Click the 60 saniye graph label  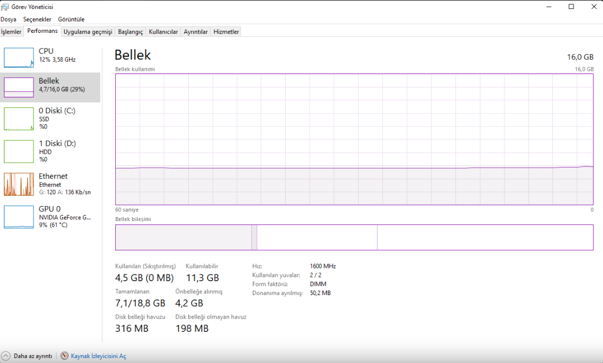coord(127,209)
